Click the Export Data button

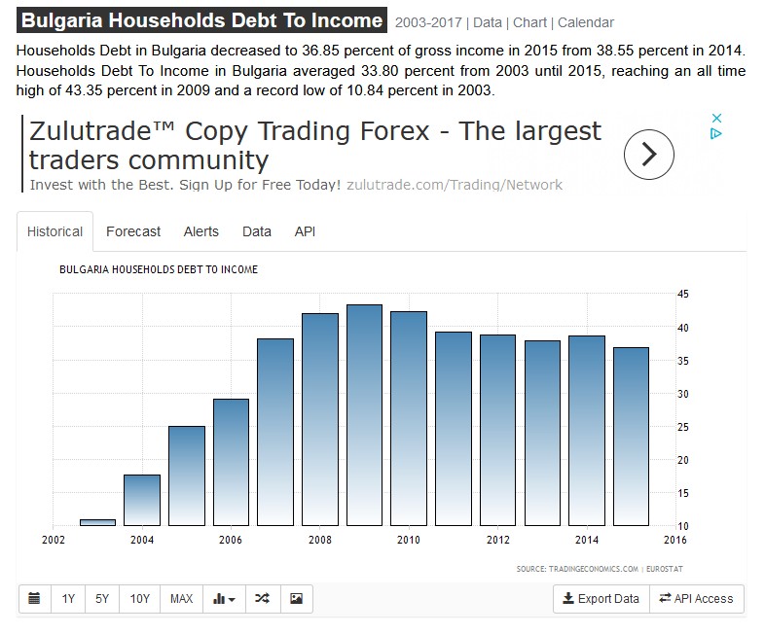pos(601,599)
